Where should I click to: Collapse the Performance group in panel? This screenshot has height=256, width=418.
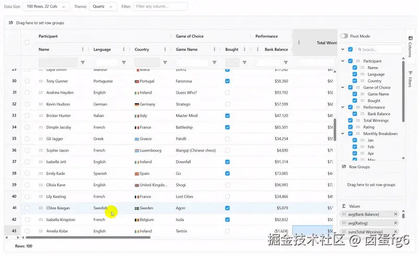click(343, 107)
